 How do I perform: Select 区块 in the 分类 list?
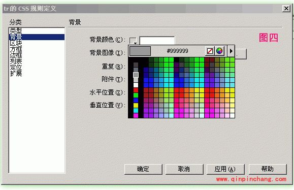(37, 43)
